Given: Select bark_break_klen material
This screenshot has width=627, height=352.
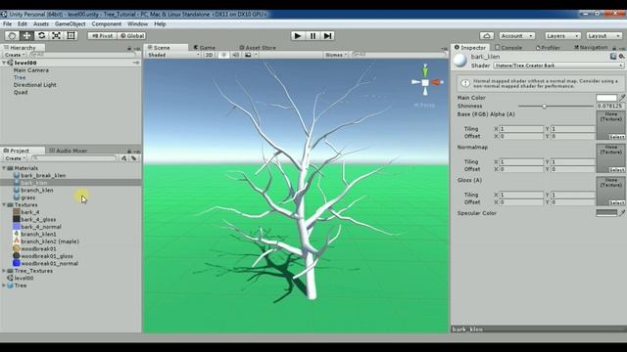Looking at the screenshot, I should 43,176.
